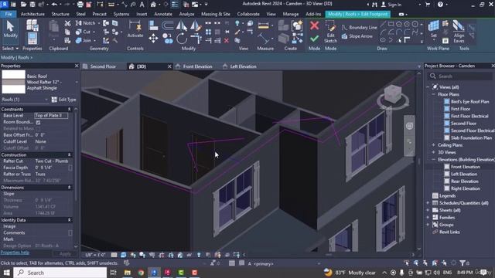Viewport: 495px width, 278px height.
Task: Open the Properties help link
Action: 15,253
